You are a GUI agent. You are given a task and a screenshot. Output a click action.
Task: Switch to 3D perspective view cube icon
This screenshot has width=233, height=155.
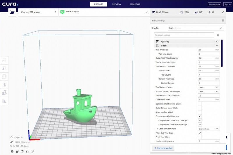(12, 152)
